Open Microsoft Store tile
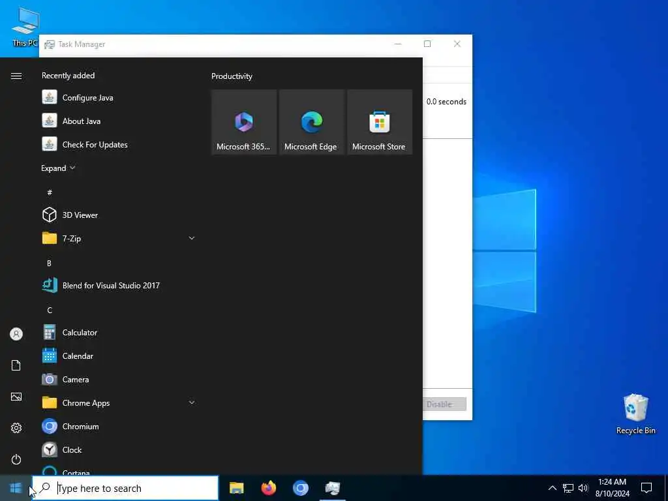The image size is (668, 501). 380,122
